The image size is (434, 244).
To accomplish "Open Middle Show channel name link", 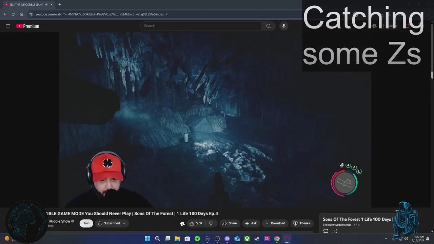I will 60,221.
